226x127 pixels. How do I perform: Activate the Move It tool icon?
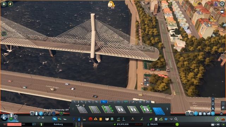point(217,119)
